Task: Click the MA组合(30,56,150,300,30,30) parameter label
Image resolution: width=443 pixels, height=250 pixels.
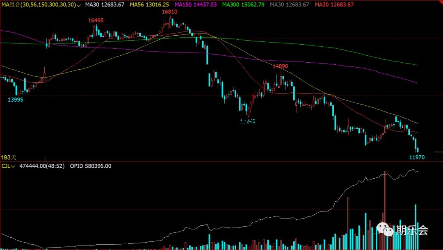Action: pyautogui.click(x=39, y=5)
